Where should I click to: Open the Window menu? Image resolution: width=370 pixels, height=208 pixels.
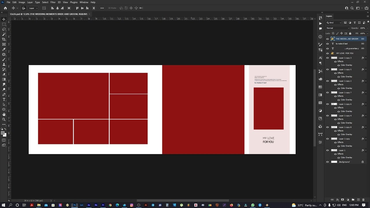[84, 2]
